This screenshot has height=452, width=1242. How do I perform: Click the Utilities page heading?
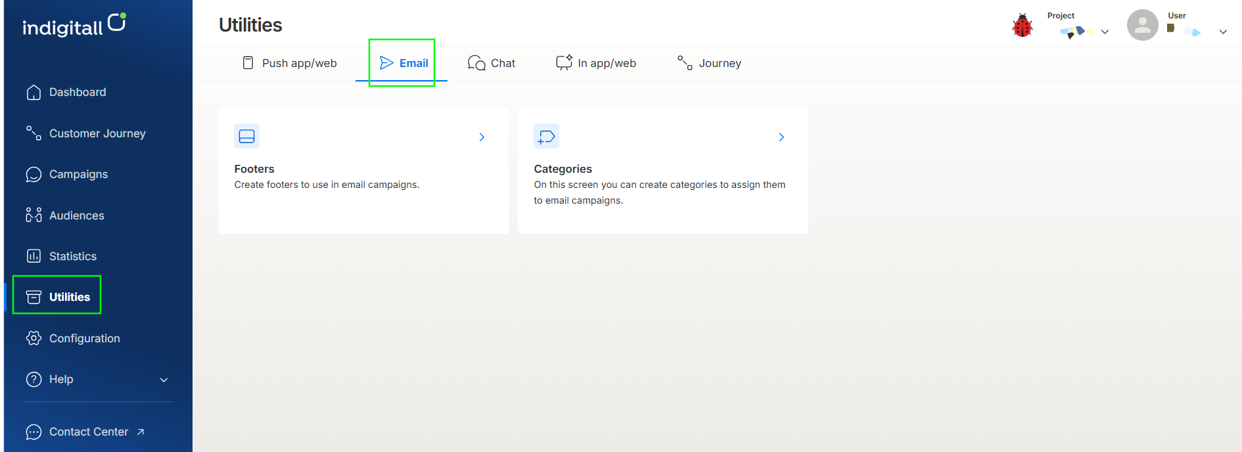click(250, 25)
